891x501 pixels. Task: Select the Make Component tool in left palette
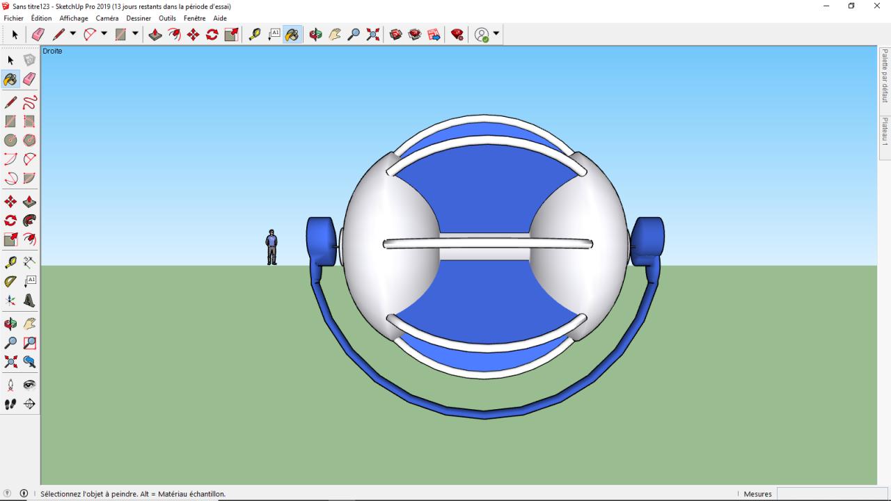click(x=29, y=61)
